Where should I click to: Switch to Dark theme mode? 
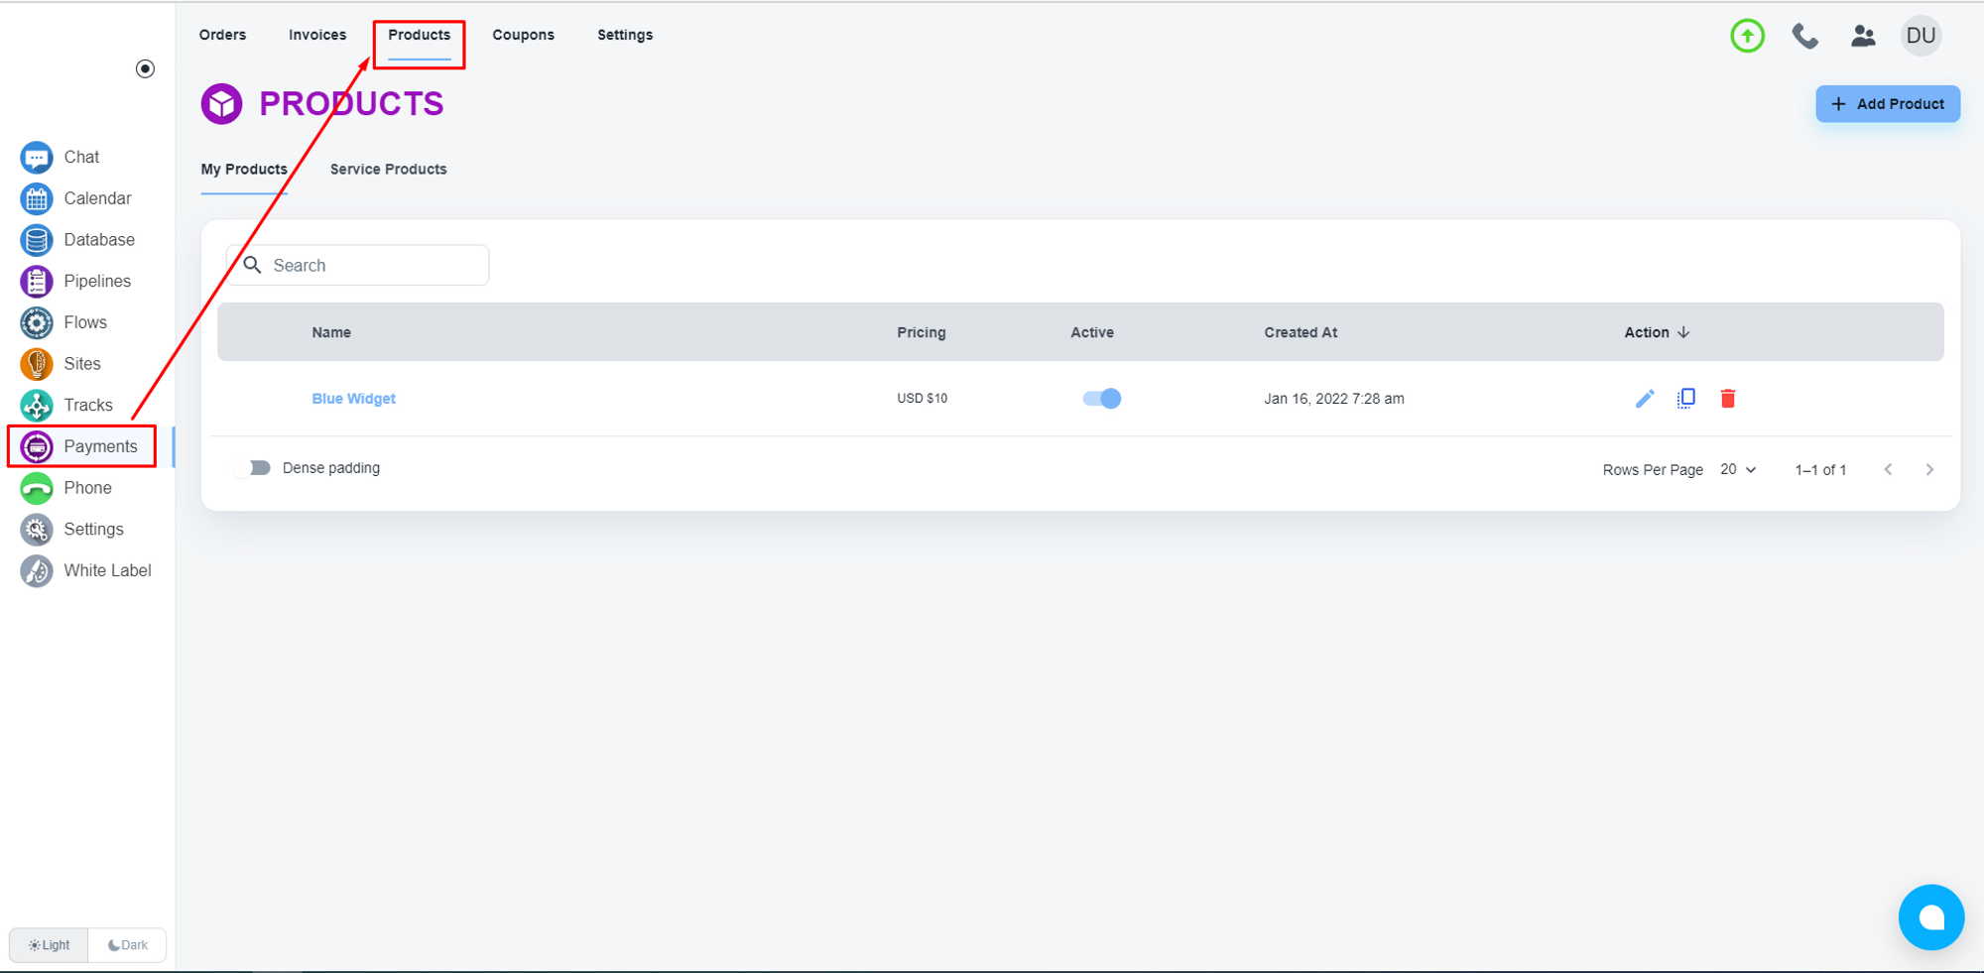point(128,945)
